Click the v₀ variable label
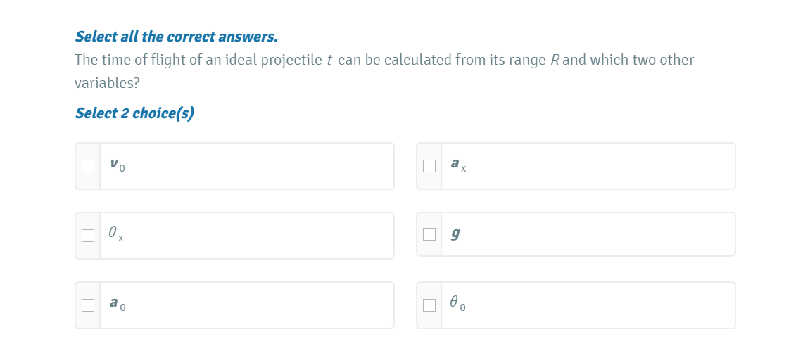The image size is (803, 356). click(118, 166)
